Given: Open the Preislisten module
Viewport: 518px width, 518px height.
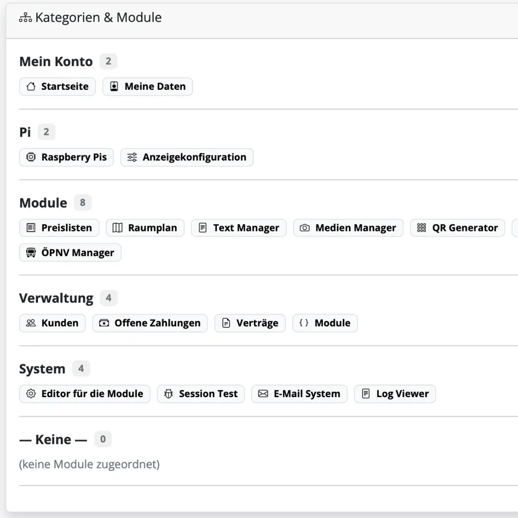Looking at the screenshot, I should coord(59,228).
